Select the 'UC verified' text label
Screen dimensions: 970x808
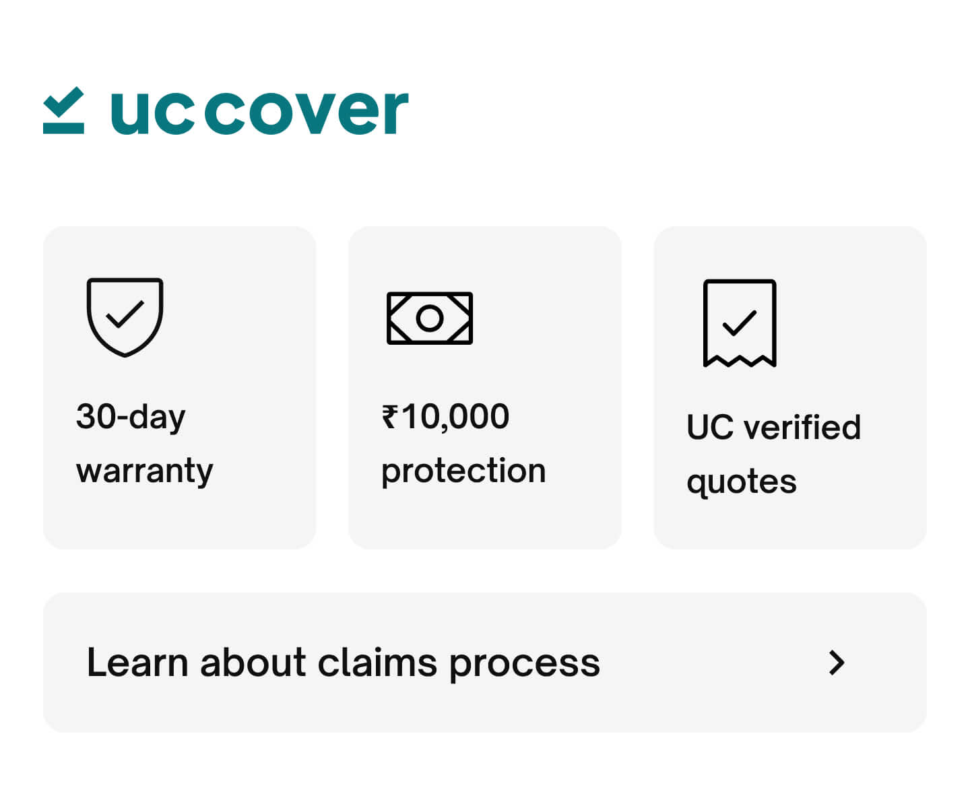[x=773, y=427]
